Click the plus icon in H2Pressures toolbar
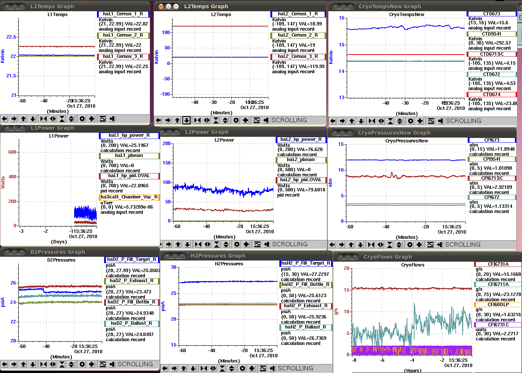The width and height of the screenshot is (522, 373). [x=252, y=369]
